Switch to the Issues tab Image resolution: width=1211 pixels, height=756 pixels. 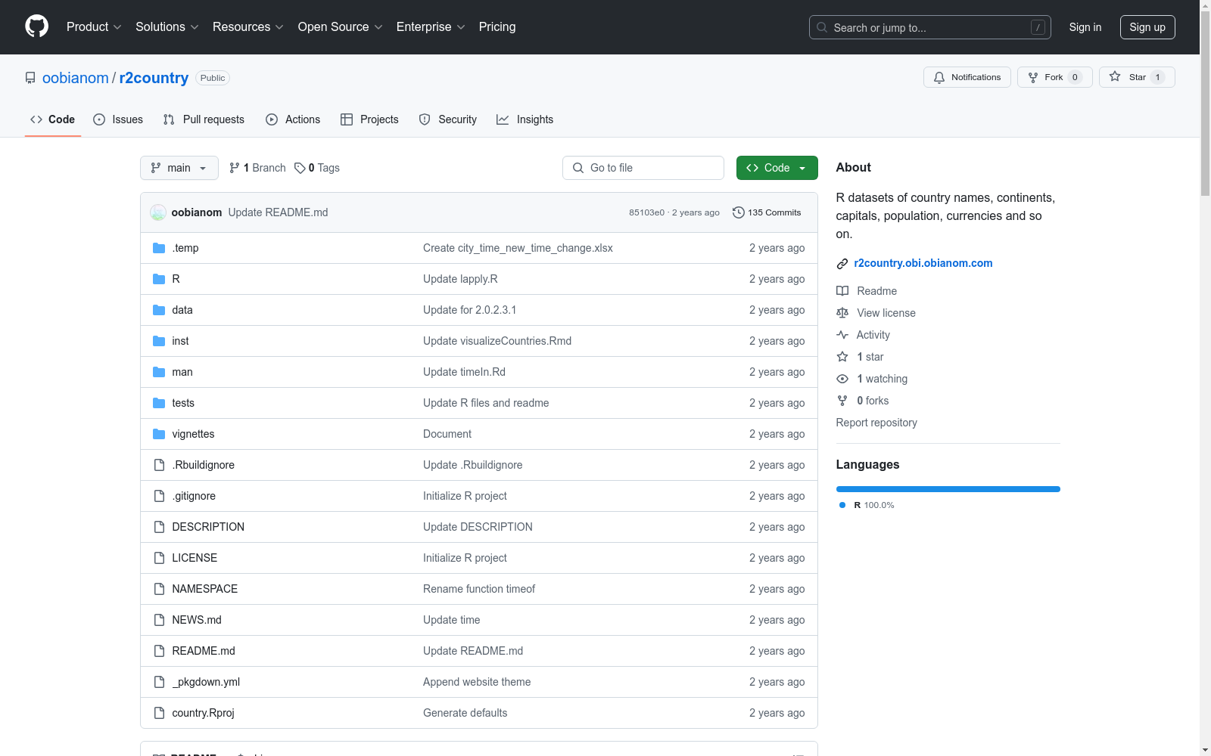118,119
